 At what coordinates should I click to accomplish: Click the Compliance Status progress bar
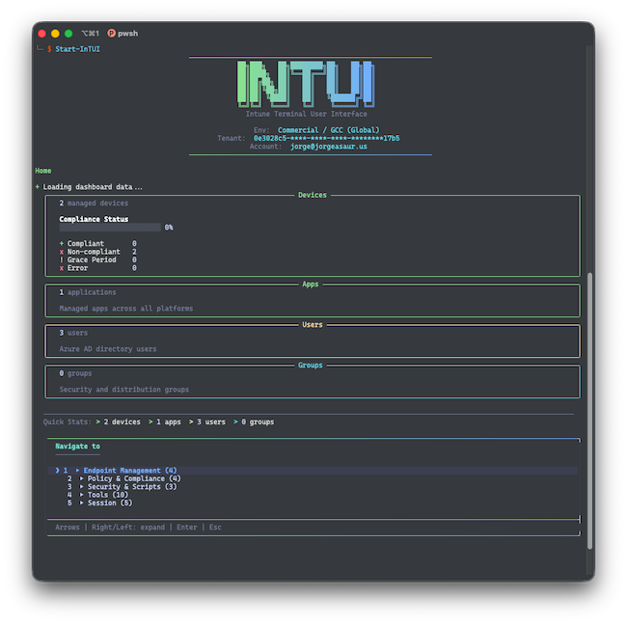click(x=110, y=228)
